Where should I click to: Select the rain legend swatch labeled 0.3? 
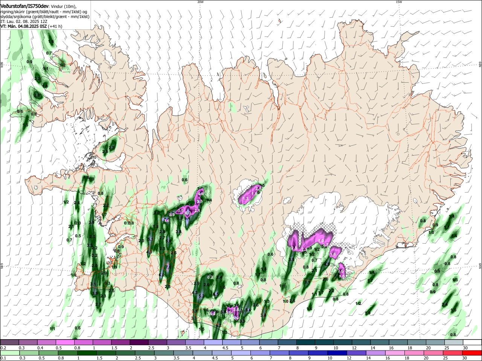pos(30,353)
